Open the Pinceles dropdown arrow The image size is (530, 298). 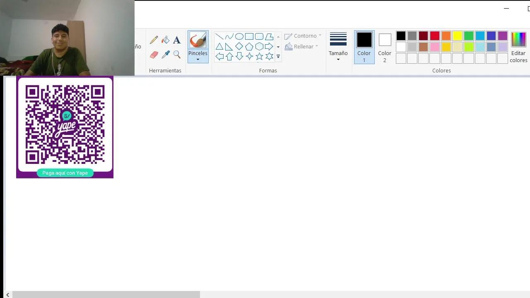point(198,60)
